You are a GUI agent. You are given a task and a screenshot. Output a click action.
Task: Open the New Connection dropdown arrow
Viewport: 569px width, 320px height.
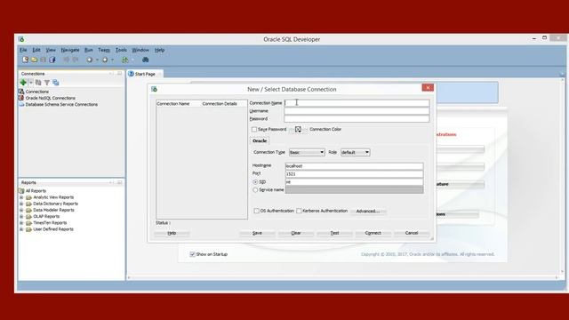31,83
